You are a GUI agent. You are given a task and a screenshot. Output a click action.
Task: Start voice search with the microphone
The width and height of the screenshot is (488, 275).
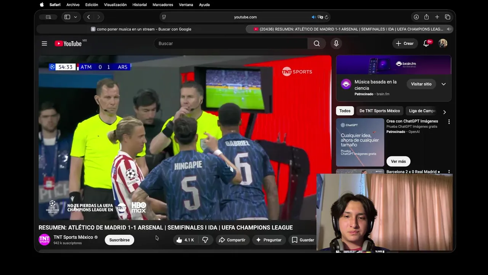tap(336, 44)
